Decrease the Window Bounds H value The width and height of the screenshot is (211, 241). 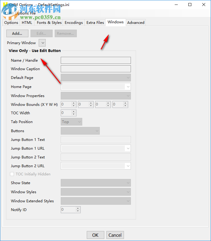coord(125,106)
